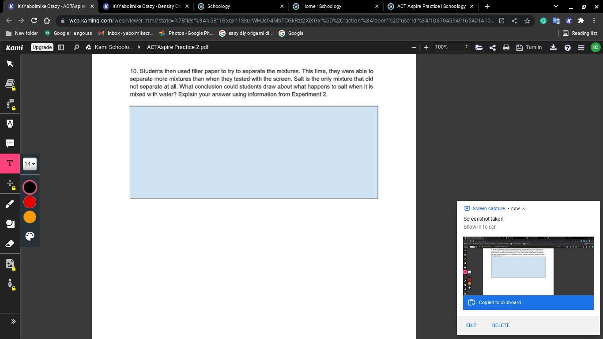The image size is (603, 339).
Task: Open the Reading list
Action: coord(580,33)
